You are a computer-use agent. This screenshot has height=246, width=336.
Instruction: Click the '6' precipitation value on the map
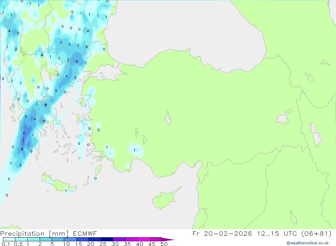pos(77,62)
